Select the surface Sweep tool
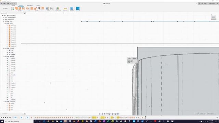 pyautogui.click(x=24, y=8)
